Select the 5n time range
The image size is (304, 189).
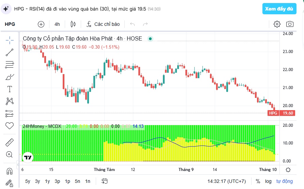point(77,181)
